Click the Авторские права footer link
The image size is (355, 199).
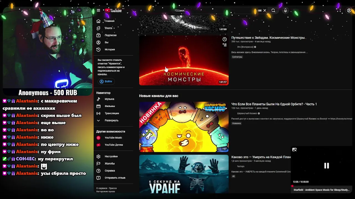coord(106,192)
